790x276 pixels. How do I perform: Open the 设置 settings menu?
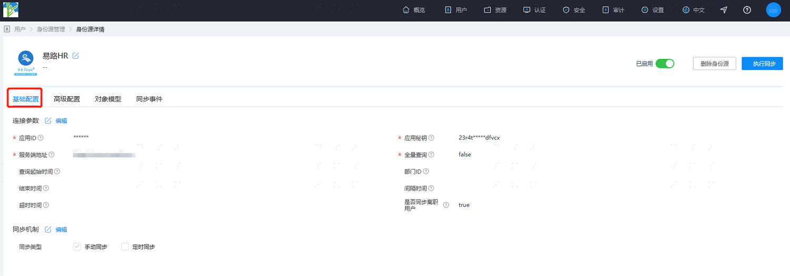click(x=653, y=10)
